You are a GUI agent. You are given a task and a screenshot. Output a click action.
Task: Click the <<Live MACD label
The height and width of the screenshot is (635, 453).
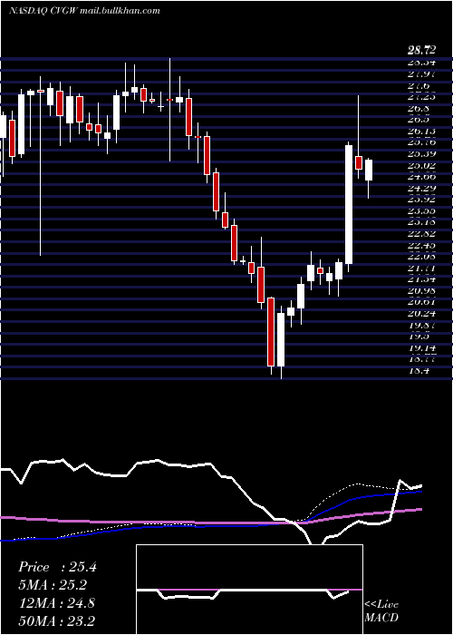(x=381, y=611)
